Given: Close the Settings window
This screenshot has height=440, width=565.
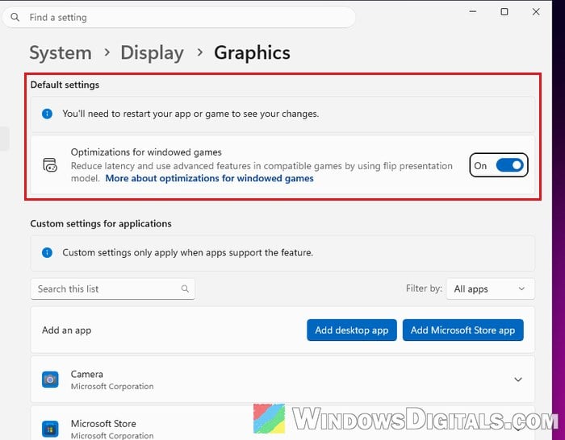Looking at the screenshot, I should click(536, 11).
